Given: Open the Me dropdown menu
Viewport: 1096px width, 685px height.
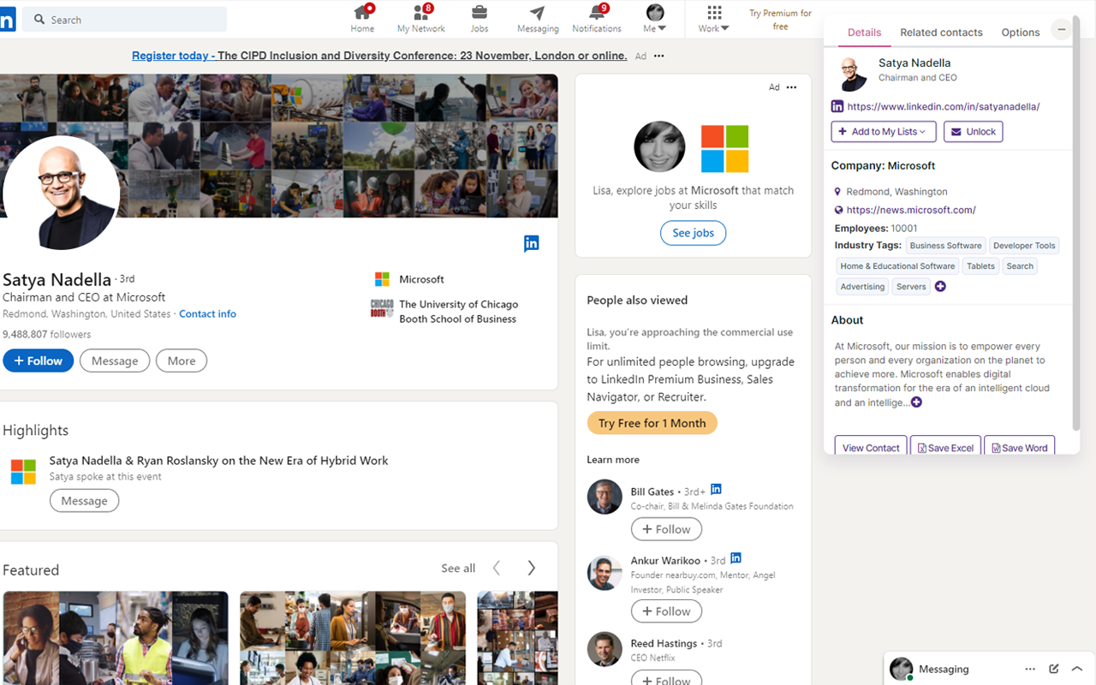Looking at the screenshot, I should (653, 19).
